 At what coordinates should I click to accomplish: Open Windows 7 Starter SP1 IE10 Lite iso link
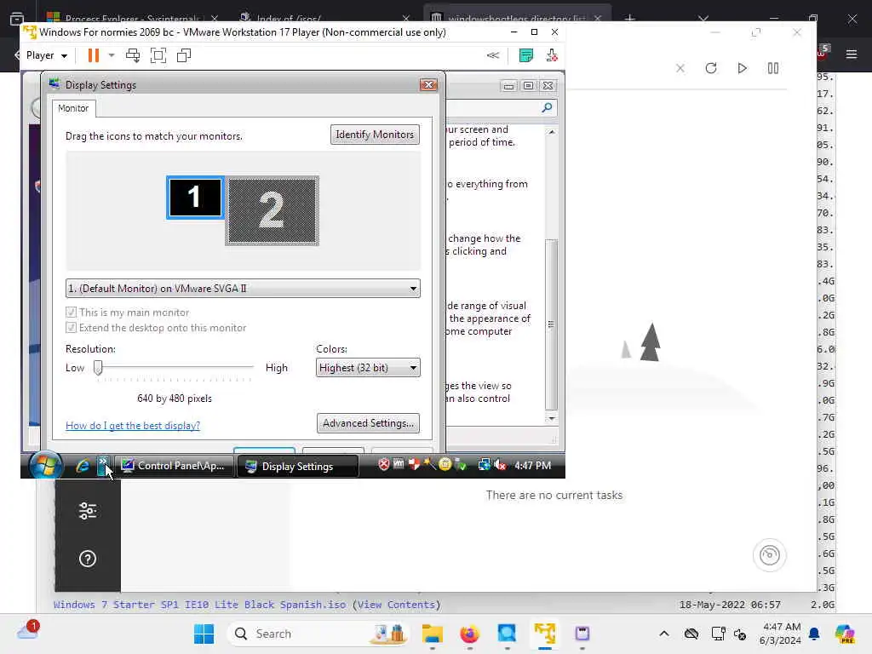(x=199, y=605)
